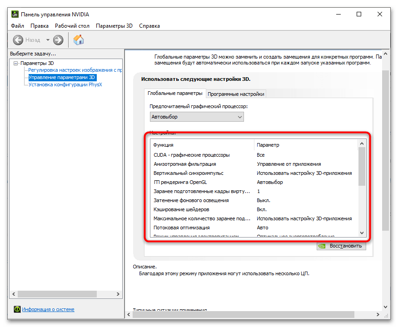
Task: Click settings list scroll down arrow
Action: 362,233
